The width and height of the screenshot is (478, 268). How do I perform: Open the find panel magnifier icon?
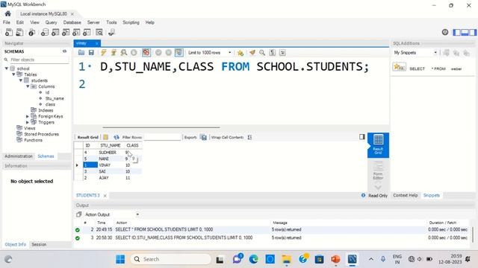262,53
